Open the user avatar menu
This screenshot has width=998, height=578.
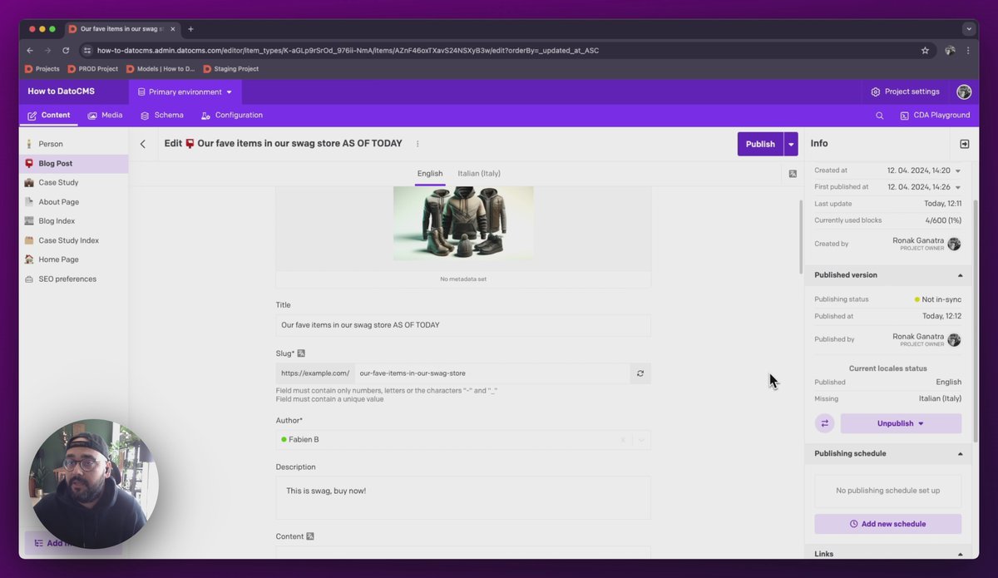click(964, 91)
